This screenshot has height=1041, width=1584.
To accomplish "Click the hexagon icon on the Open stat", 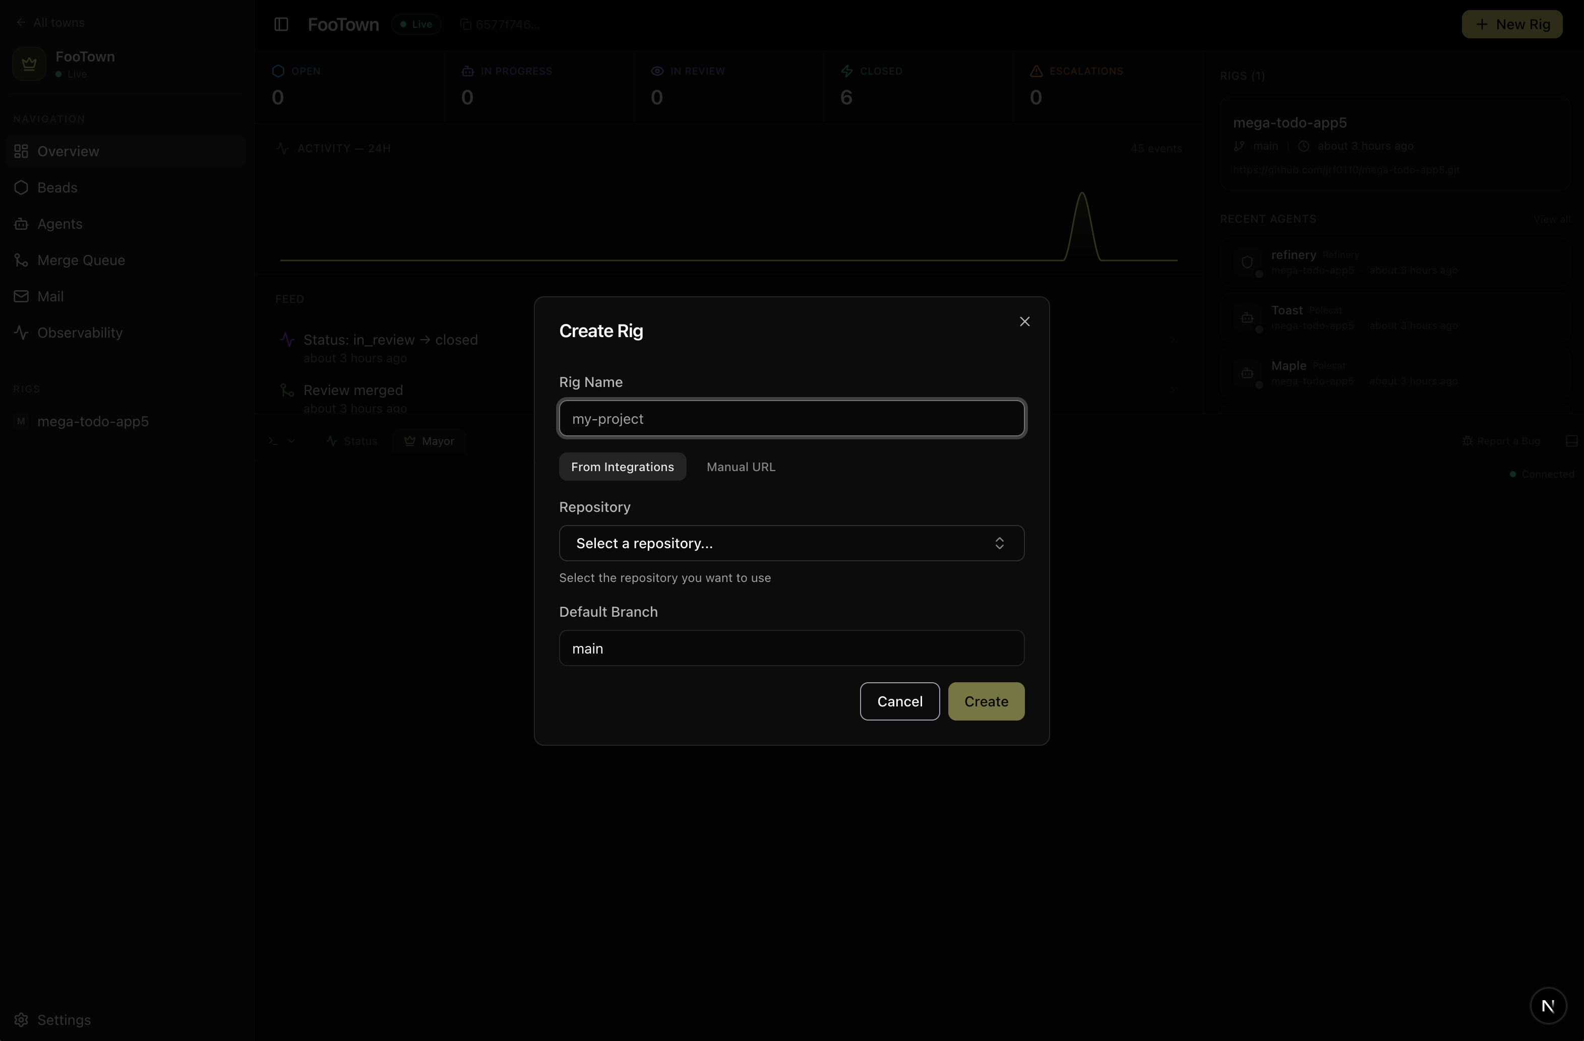I will [278, 71].
